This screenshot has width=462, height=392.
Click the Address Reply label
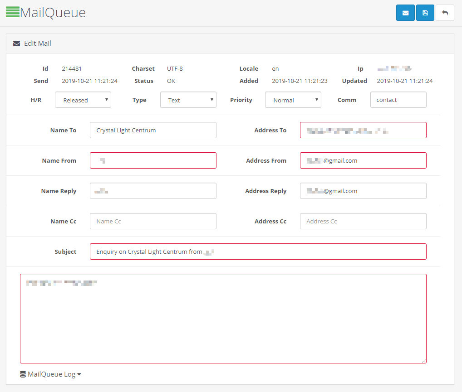[266, 191]
